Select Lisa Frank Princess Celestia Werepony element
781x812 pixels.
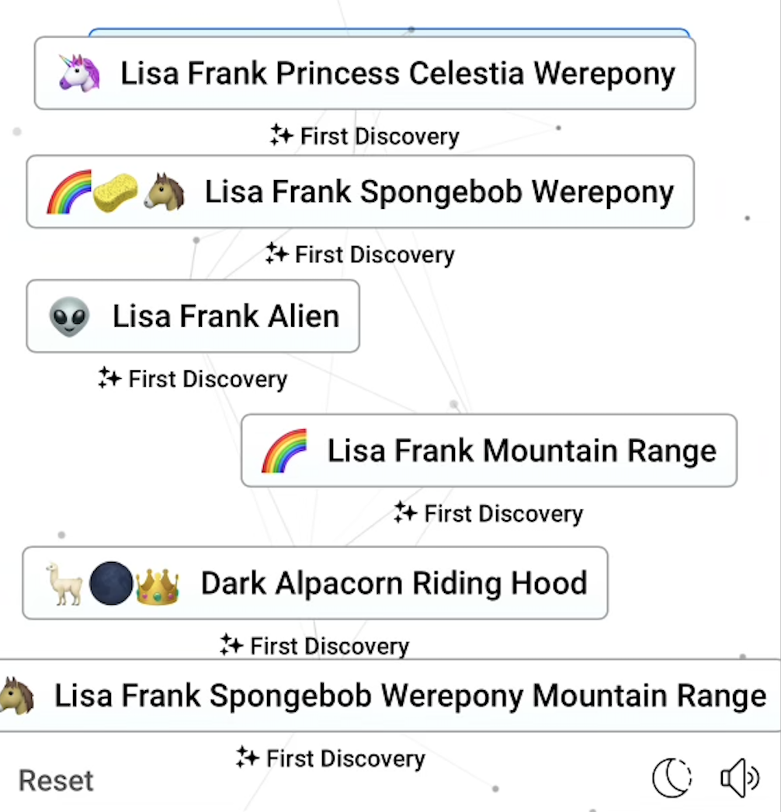[x=365, y=73]
